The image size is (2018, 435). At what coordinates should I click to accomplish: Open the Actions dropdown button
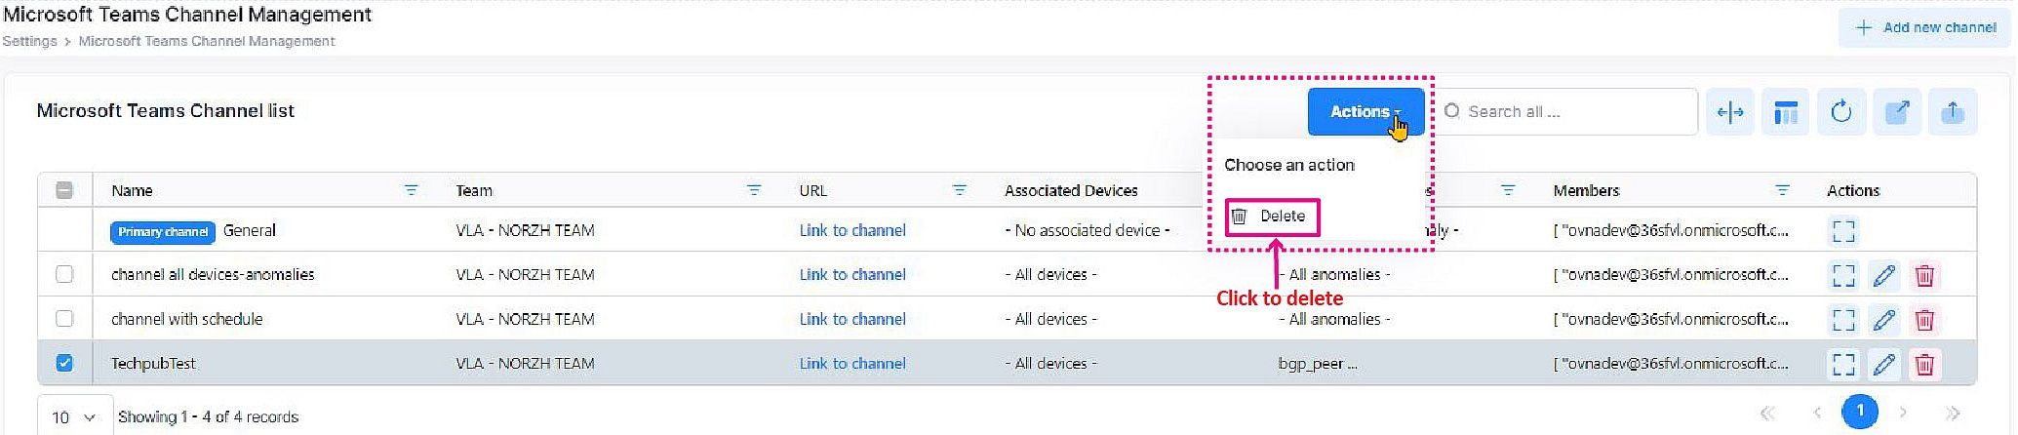coord(1365,112)
